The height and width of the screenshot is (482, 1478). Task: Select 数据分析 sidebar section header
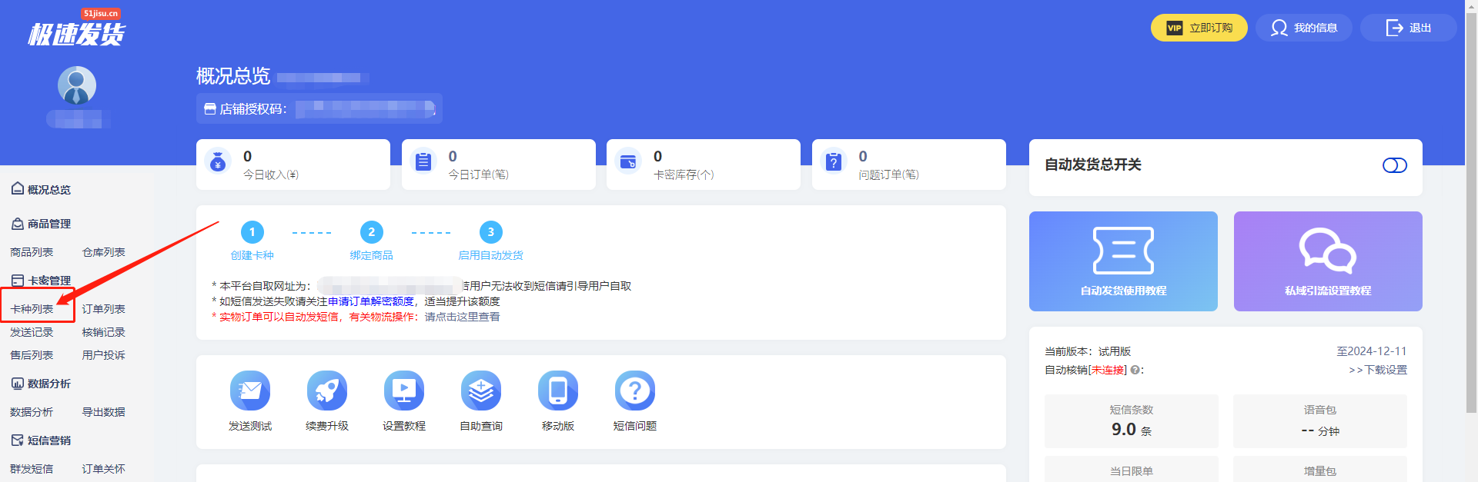point(42,384)
